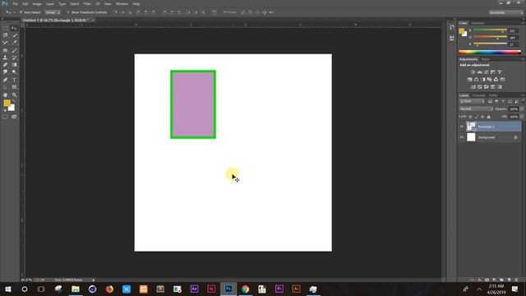Open Photoshop from the Windows taskbar
Image resolution: width=526 pixels, height=296 pixels.
click(x=228, y=289)
